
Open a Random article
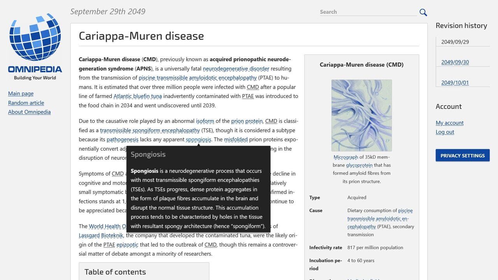(26, 103)
